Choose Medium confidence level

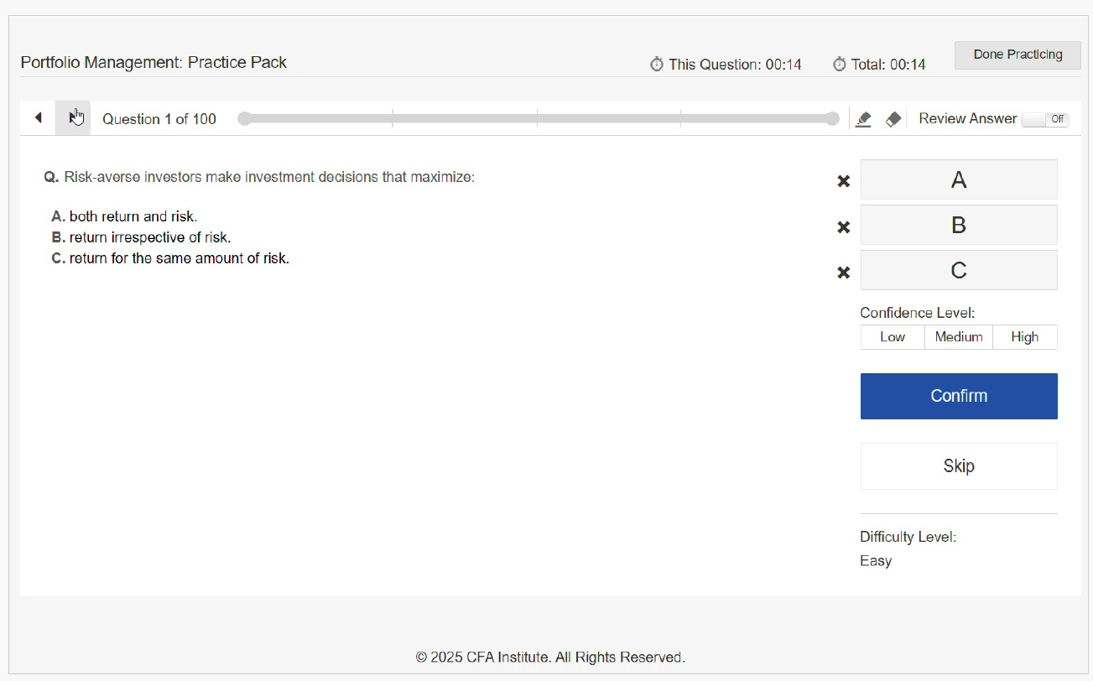coord(958,337)
